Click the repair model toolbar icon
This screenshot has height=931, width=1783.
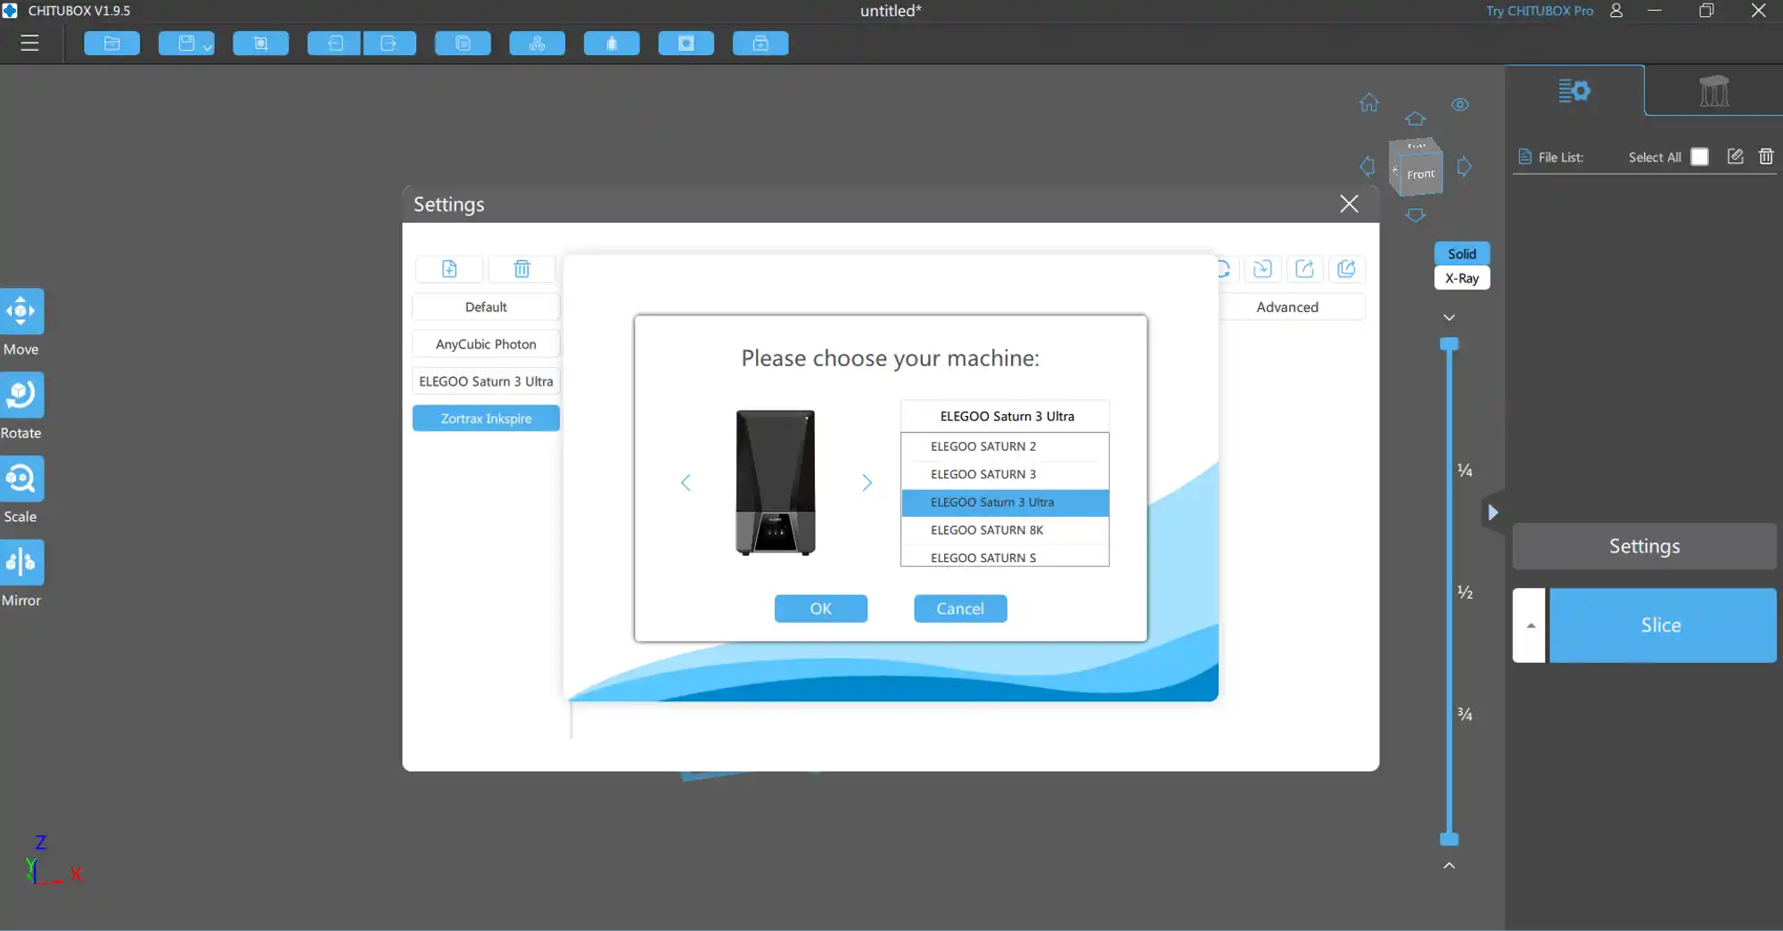pos(760,43)
